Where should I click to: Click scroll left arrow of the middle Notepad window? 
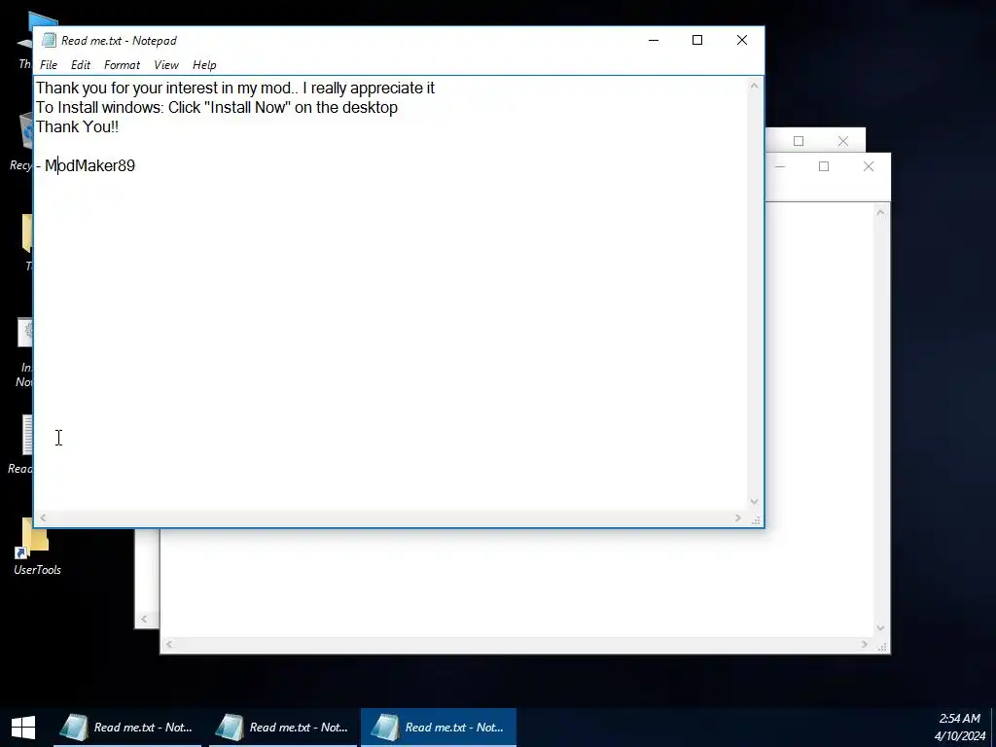[x=144, y=620]
